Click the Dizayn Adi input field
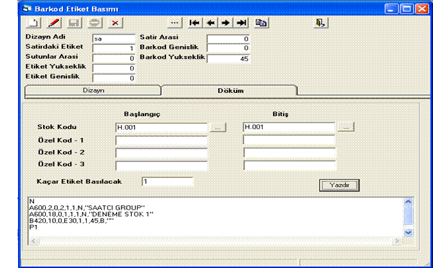 [x=113, y=38]
